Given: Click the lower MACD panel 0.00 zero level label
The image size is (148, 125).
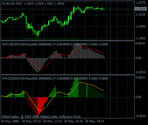Looking at the screenshot, I should pyautogui.click(x=138, y=97).
